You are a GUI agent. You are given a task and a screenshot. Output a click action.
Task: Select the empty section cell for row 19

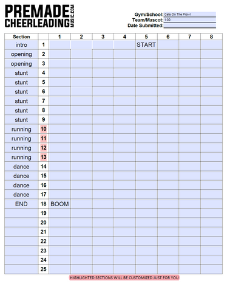21,213
